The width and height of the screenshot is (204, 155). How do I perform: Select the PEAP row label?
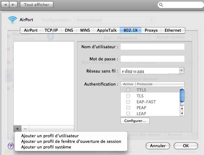(x=141, y=108)
